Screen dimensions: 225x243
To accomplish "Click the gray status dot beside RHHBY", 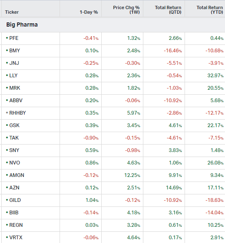I will (x=7, y=113).
